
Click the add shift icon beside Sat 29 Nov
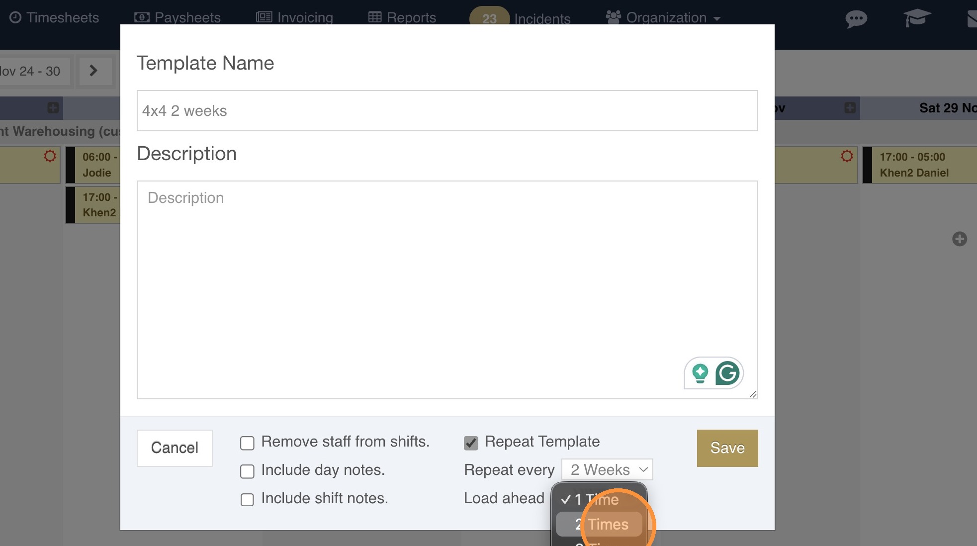tap(850, 108)
